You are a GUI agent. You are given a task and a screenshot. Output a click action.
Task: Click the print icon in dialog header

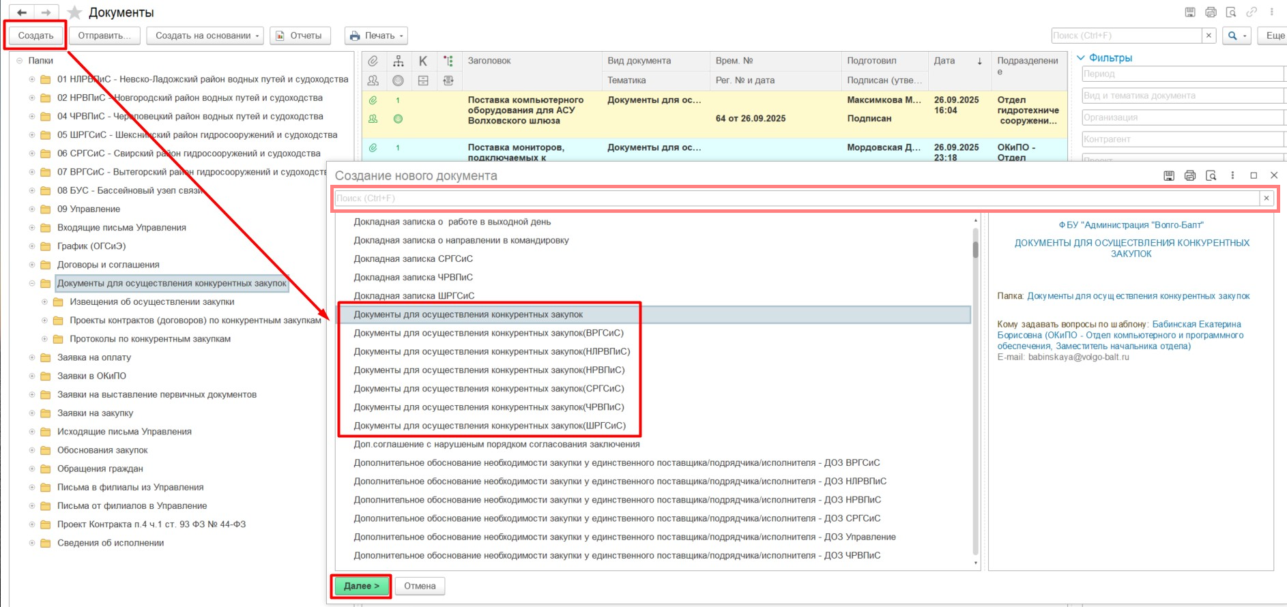tap(1190, 175)
